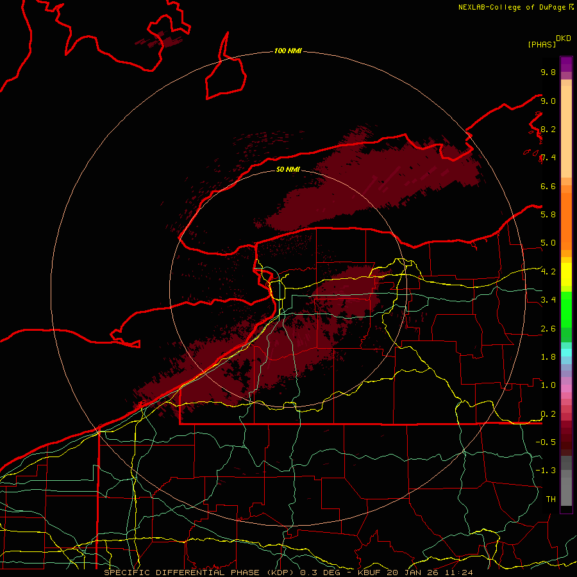577x577 pixels.
Task: Pick the bright green band of the color bar
Action: pyautogui.click(x=566, y=309)
